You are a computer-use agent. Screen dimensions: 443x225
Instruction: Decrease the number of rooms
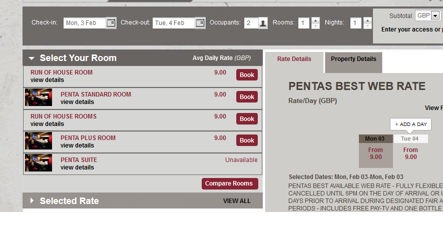click(315, 25)
